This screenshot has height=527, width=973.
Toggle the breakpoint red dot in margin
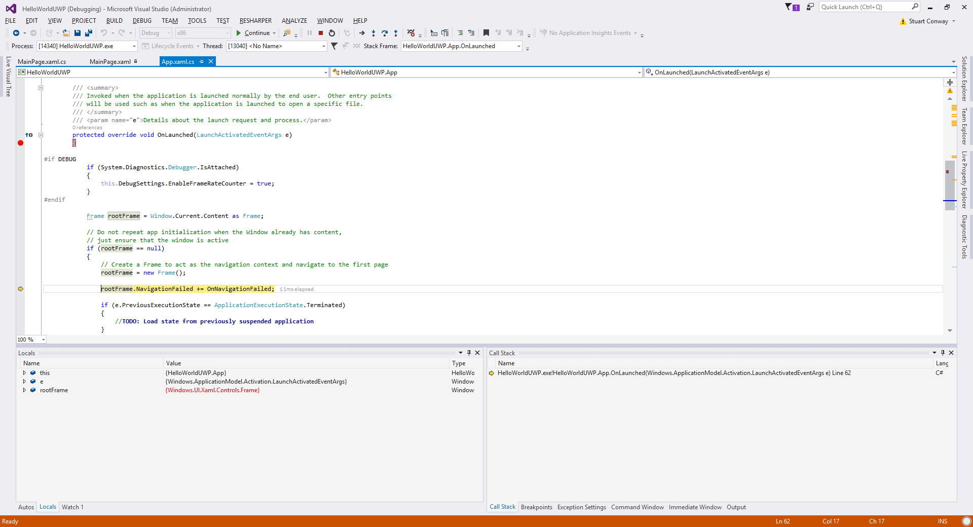[21, 143]
